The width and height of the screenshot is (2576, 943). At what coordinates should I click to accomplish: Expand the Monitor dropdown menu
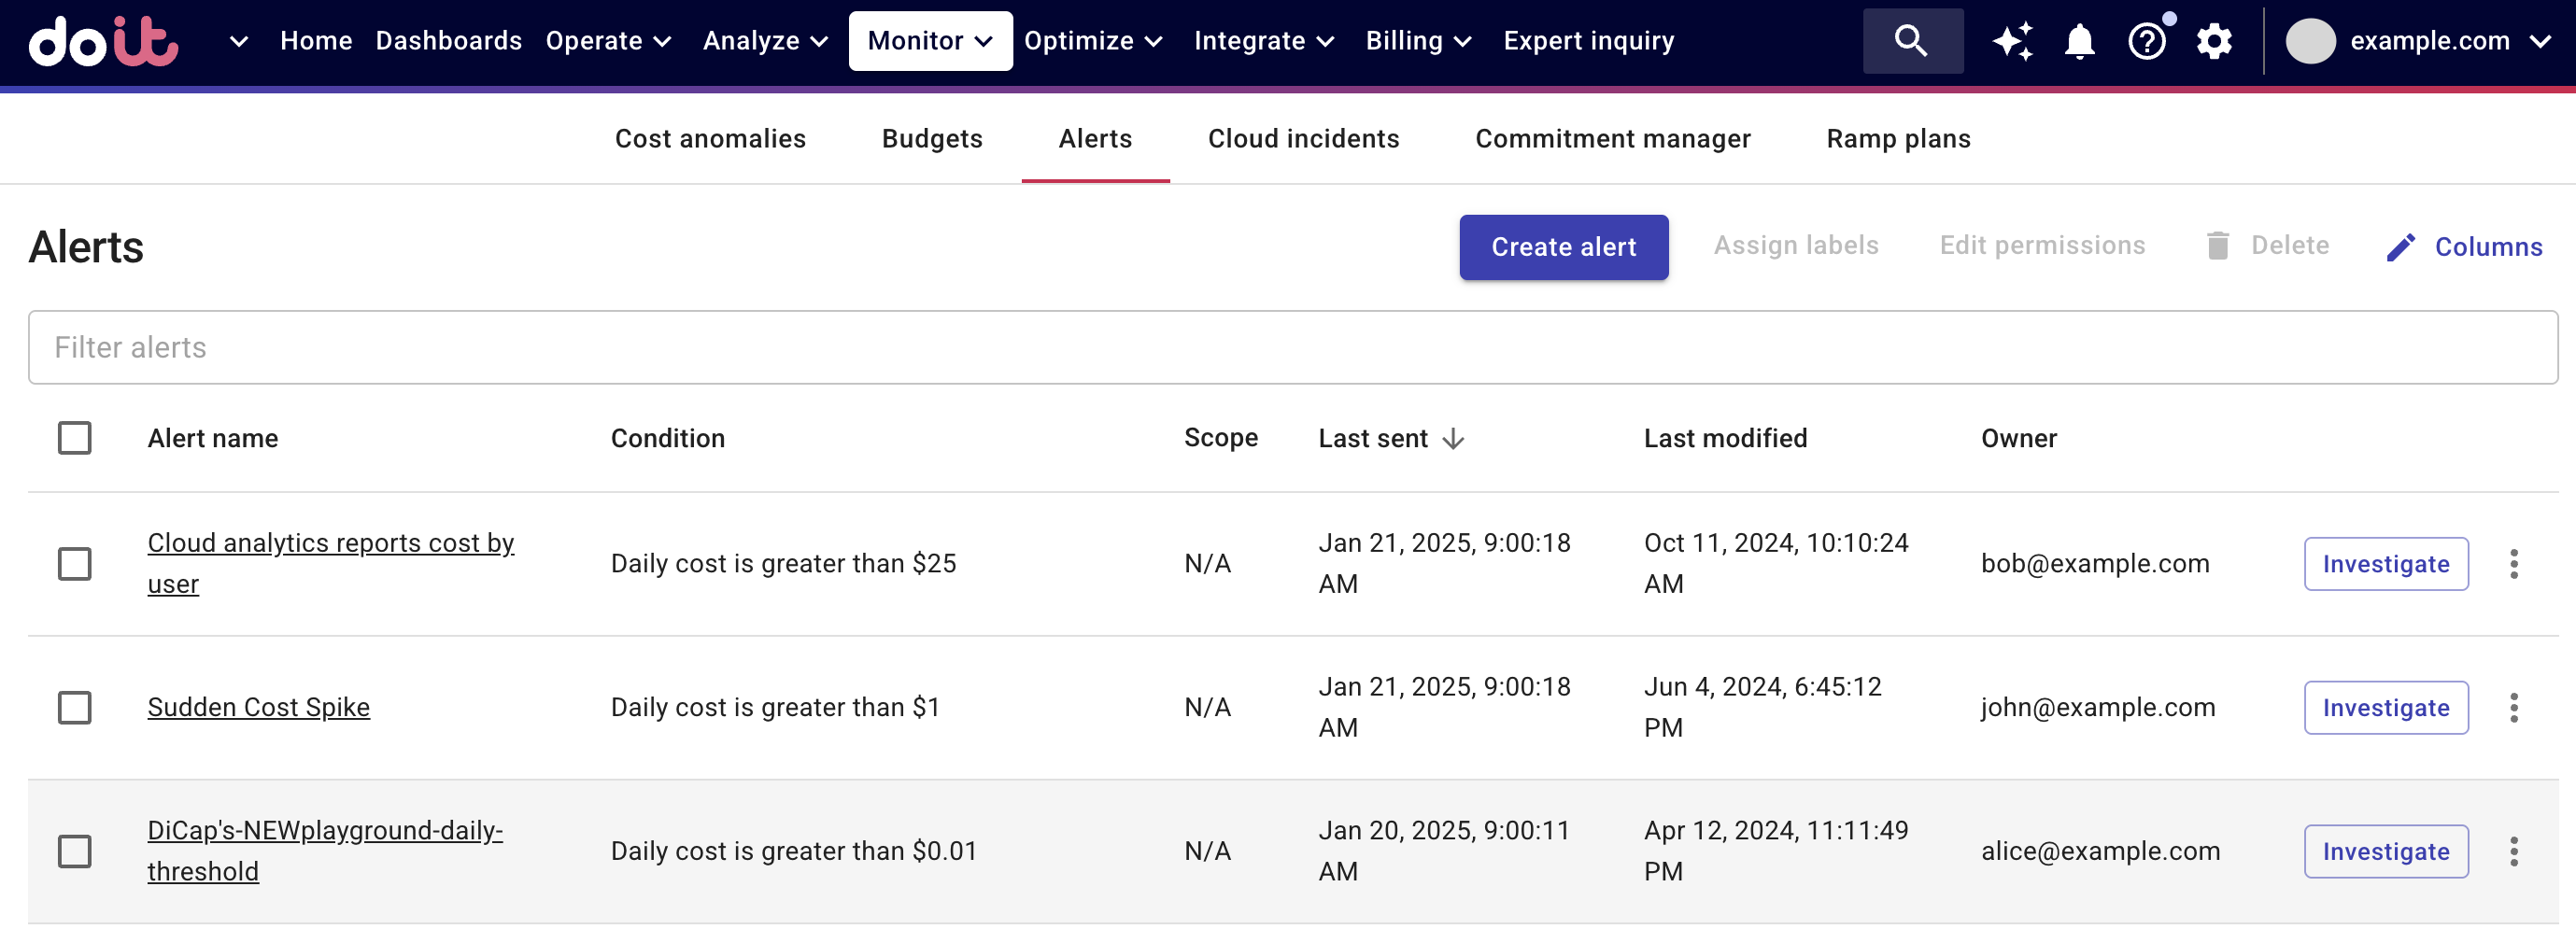(930, 41)
